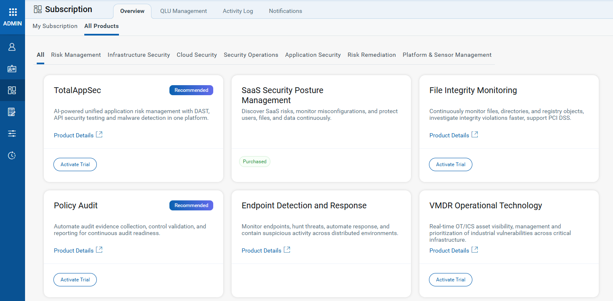
Task: Activate Trial for TotalAppSec
Action: [x=75, y=164]
